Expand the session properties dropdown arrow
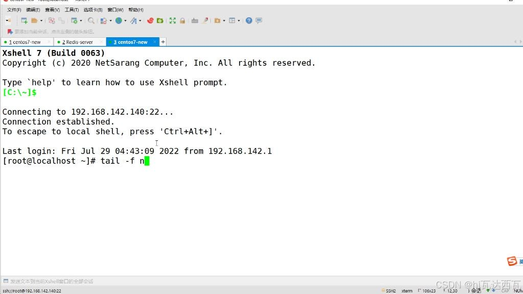 [81, 20]
